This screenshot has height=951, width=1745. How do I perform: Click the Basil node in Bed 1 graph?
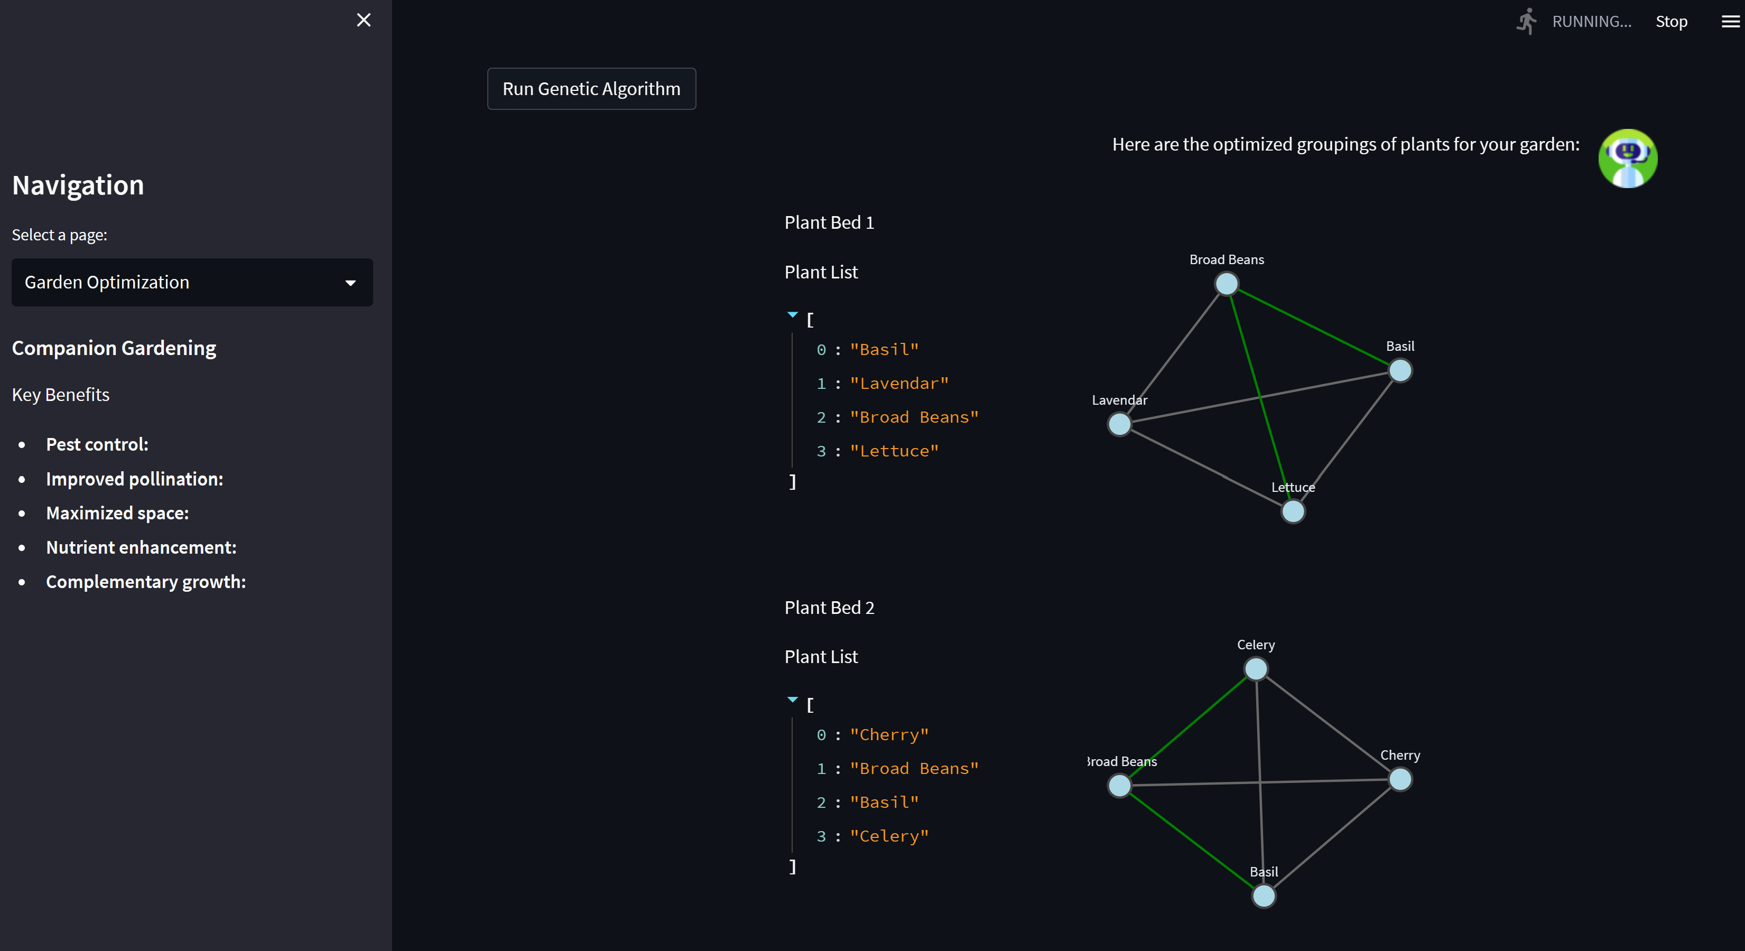point(1399,370)
